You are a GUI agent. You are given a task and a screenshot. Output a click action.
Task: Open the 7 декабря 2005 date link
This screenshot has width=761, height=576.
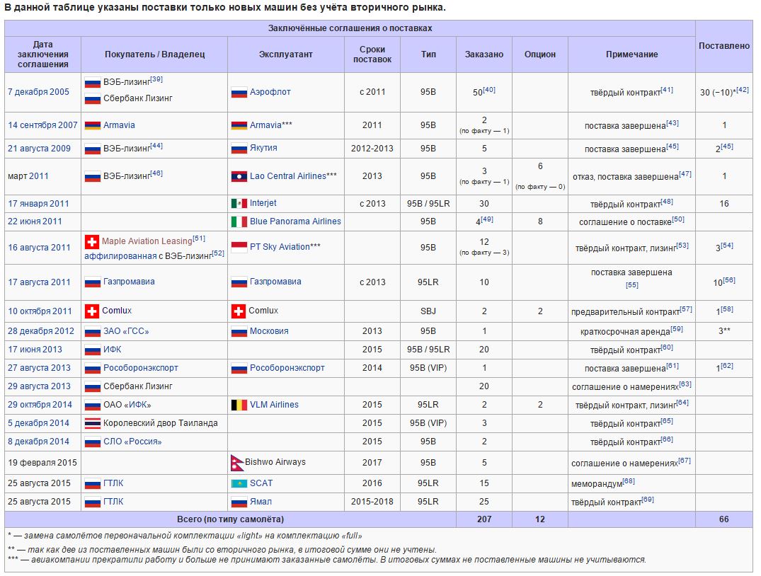pyautogui.click(x=38, y=92)
